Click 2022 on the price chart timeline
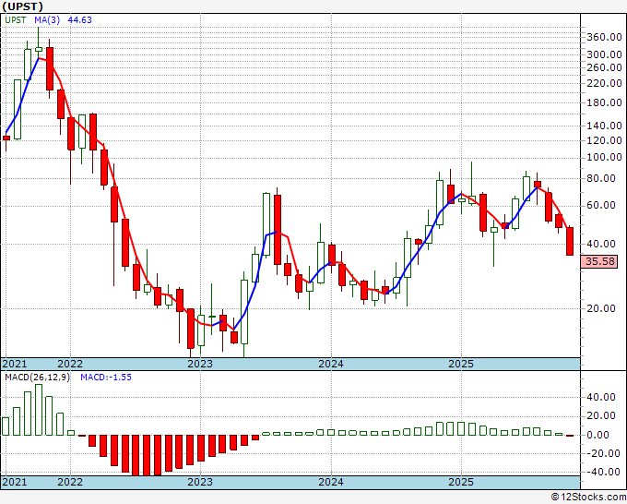The width and height of the screenshot is (627, 504). [70, 364]
